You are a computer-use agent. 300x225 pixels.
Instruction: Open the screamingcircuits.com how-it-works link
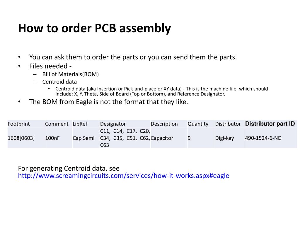coord(124,176)
